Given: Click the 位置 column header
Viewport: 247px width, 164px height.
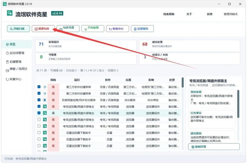Looking at the screenshot, I should [x=128, y=80].
